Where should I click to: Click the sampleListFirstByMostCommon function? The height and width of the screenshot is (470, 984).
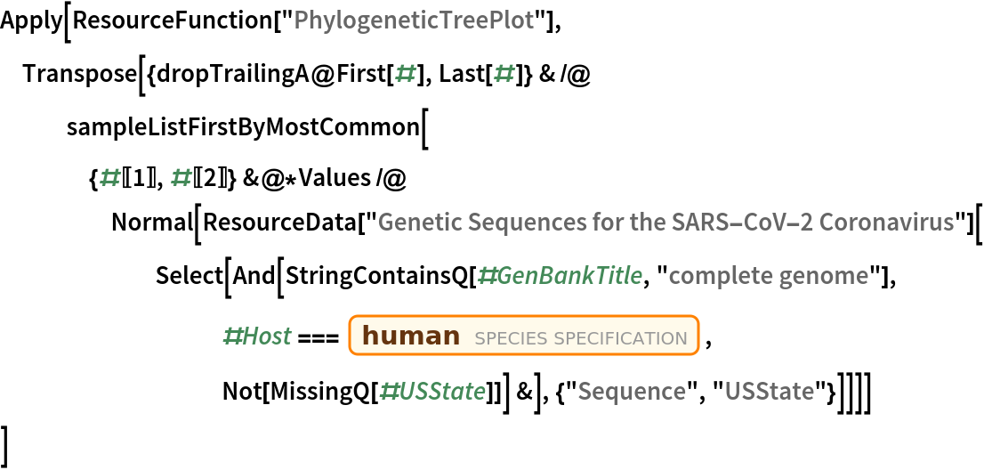click(x=242, y=126)
